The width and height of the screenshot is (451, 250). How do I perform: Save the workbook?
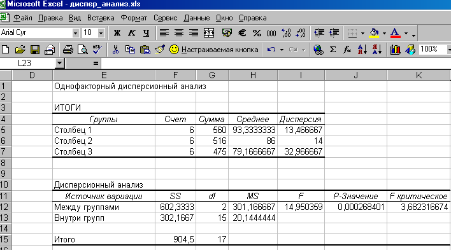point(35,50)
